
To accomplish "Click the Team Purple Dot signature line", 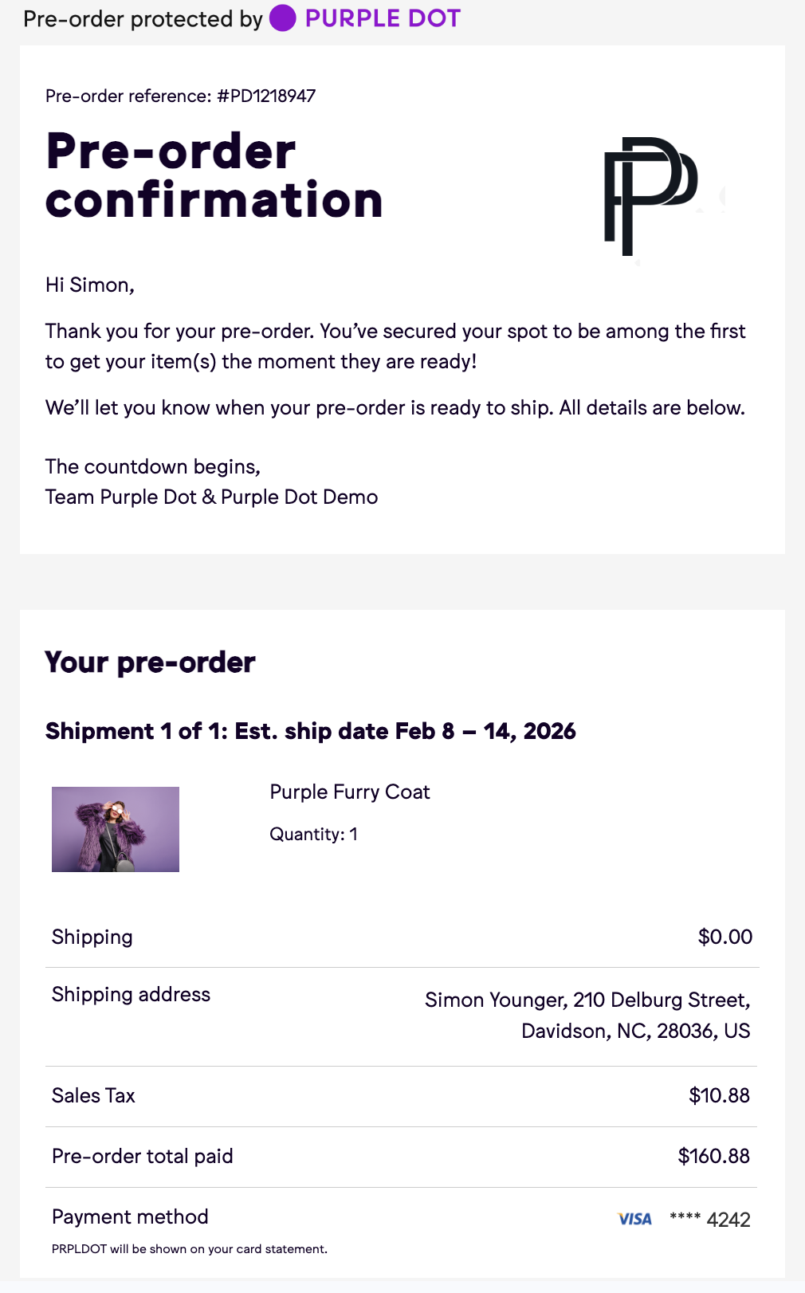I will coord(211,497).
